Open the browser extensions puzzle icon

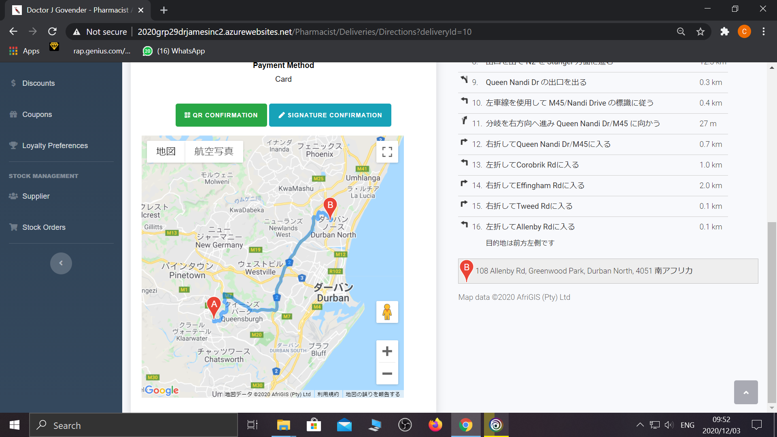[724, 32]
